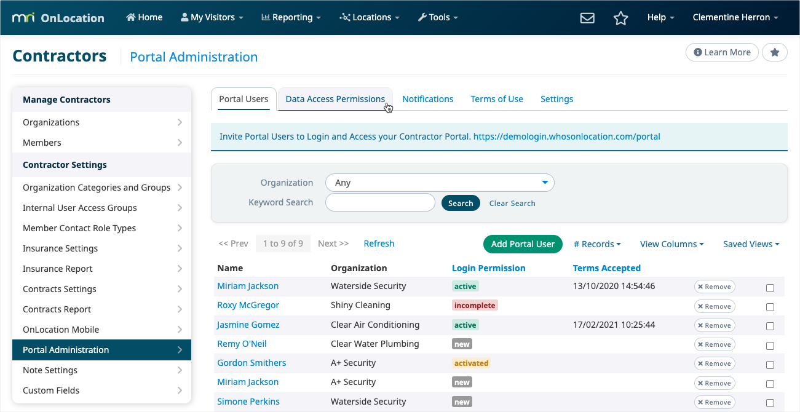Open Organization Categories and Groups
800x412 pixels.
click(101, 188)
